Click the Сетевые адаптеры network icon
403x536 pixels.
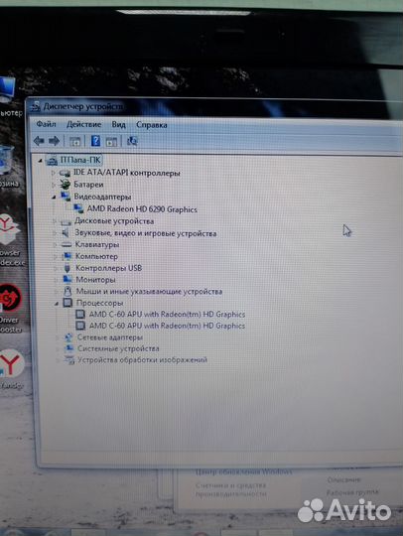(69, 337)
